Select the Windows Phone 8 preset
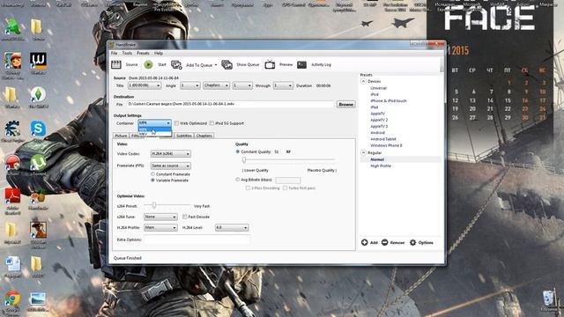564x317 pixels. (x=386, y=145)
